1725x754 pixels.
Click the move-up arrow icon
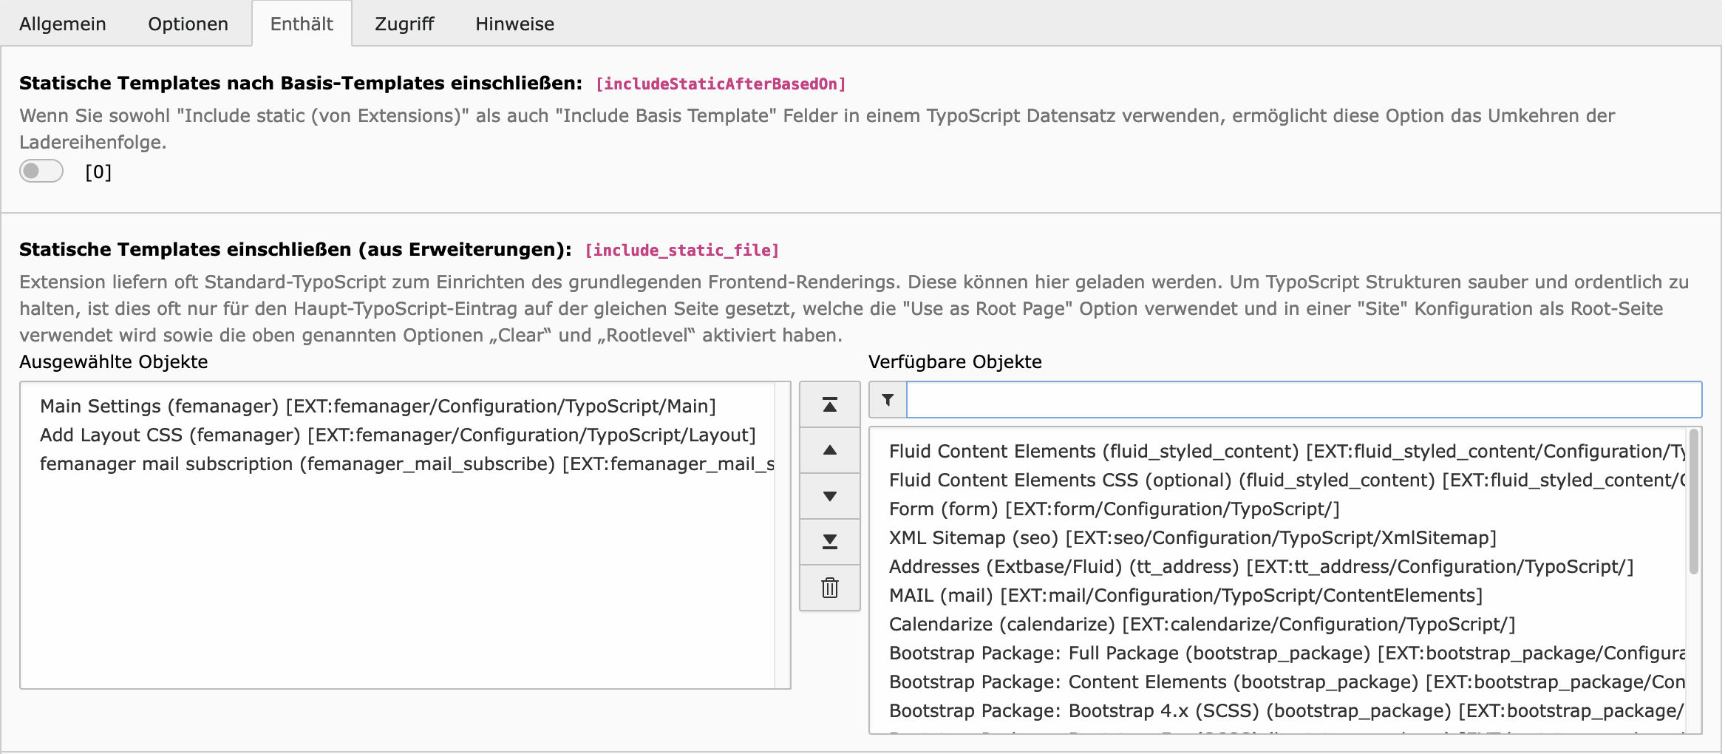click(x=829, y=450)
